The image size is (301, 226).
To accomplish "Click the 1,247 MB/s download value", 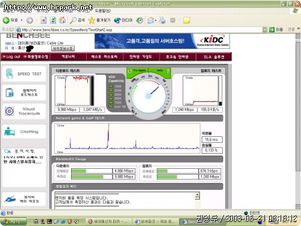I will click(92, 110).
